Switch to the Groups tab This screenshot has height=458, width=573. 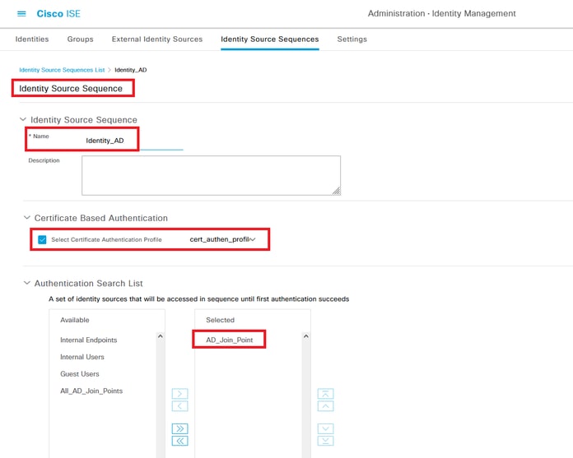point(80,39)
